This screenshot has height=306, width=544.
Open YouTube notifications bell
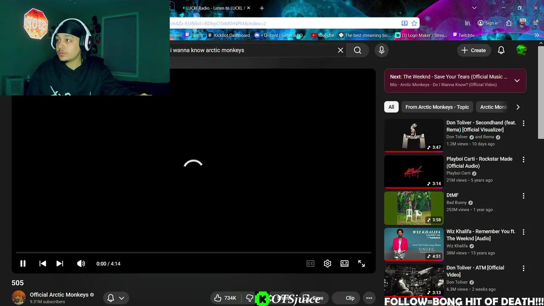tap(501, 50)
